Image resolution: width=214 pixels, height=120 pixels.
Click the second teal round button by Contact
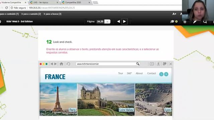click(x=166, y=74)
